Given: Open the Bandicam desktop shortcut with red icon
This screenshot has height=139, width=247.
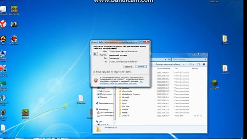Looking at the screenshot, I should 14,40.
